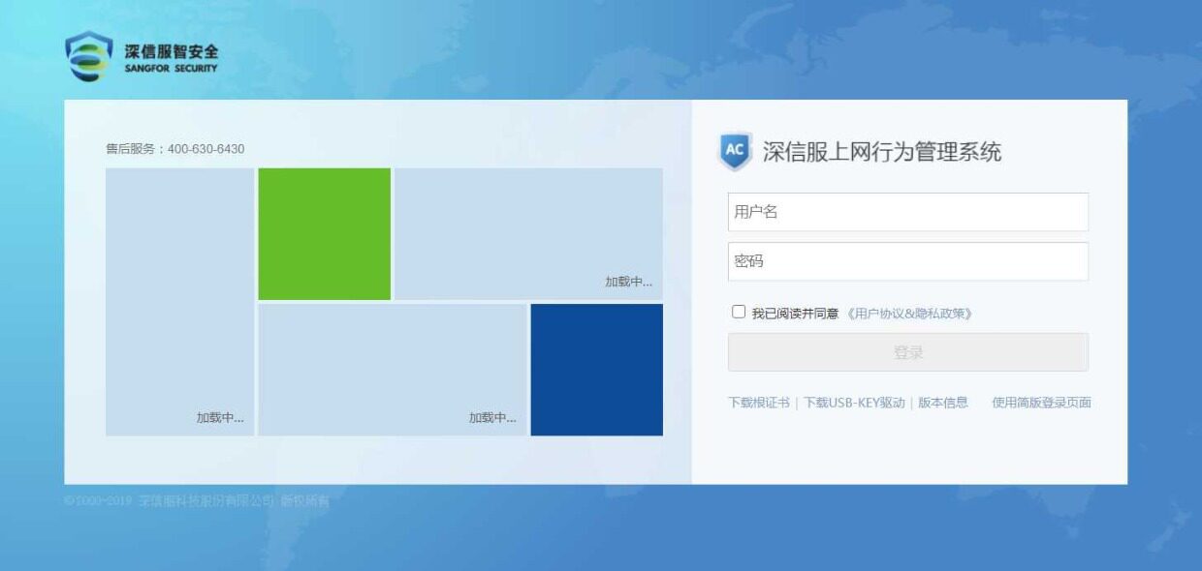Check the 我已阅读并同意 agreement checkbox
Screen dimensions: 1202x571
click(739, 312)
